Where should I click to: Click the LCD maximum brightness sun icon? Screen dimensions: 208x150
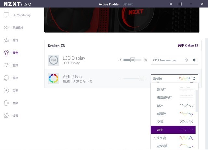click(146, 60)
